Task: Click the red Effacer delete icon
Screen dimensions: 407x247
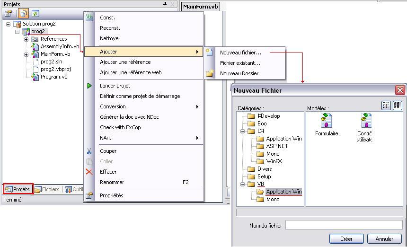Action: pos(89,172)
